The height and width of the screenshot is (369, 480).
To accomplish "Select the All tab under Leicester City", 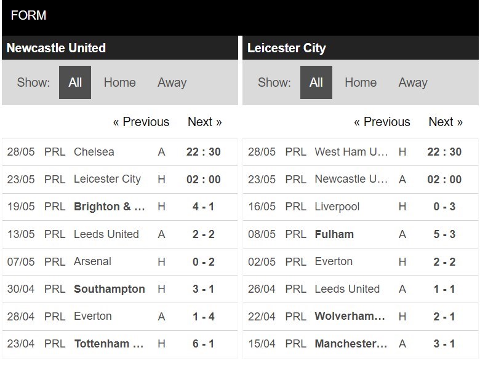I will coord(316,82).
